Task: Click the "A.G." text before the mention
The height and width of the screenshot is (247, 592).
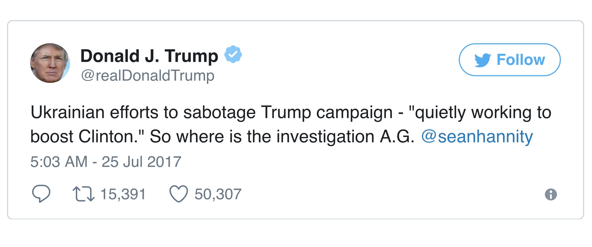Action: click(397, 137)
